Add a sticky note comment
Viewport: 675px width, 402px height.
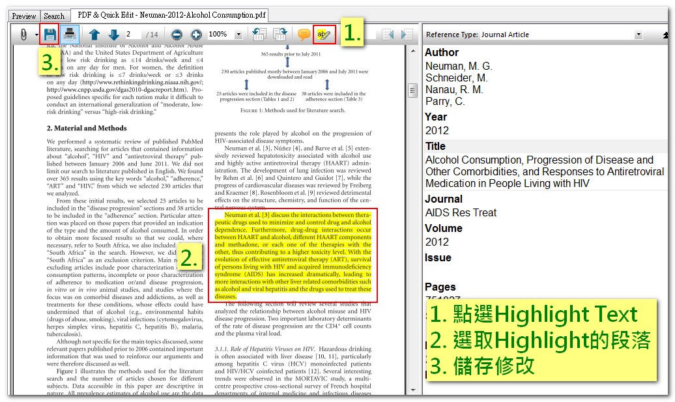[x=304, y=35]
